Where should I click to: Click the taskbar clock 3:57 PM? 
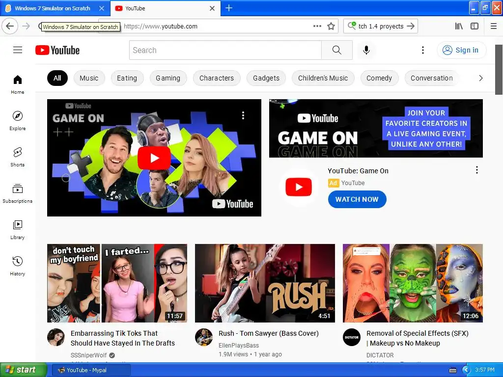tap(485, 370)
